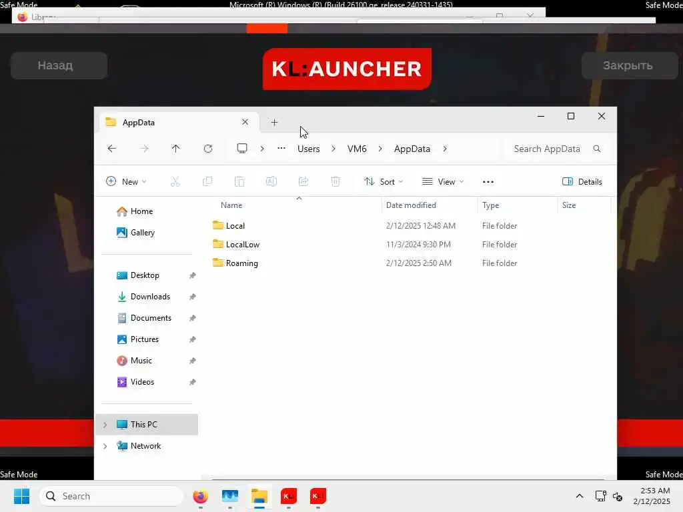
Task: Click the Share icon in toolbar
Action: [x=303, y=181]
